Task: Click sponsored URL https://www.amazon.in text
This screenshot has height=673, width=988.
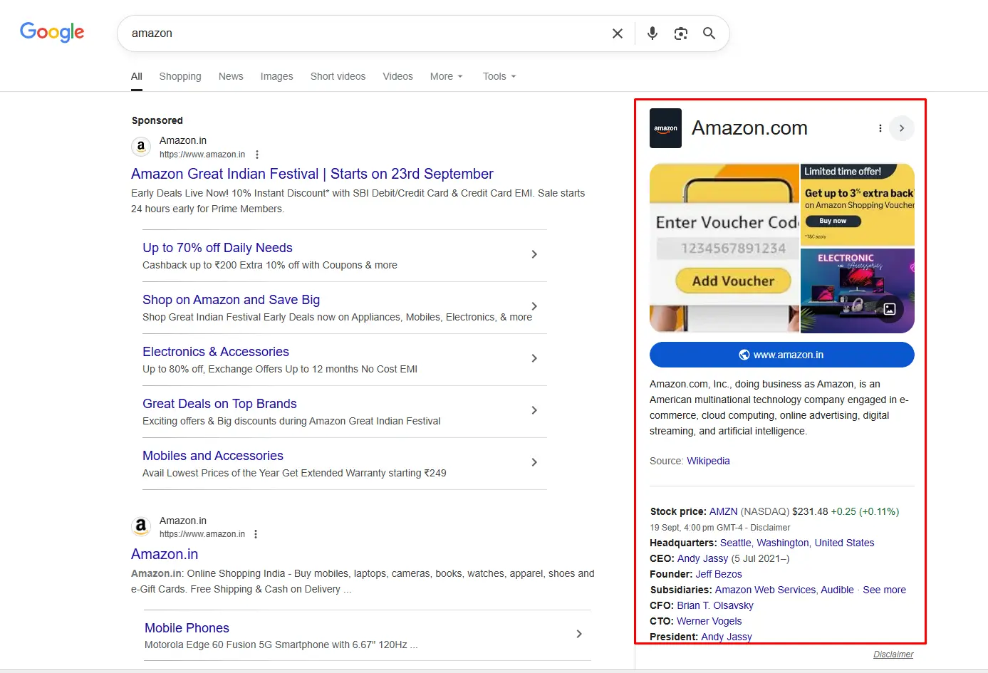Action: point(202,155)
